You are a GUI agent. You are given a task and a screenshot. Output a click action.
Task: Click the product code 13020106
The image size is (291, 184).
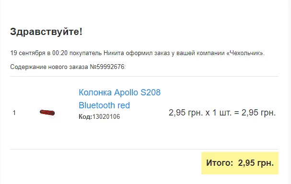point(106,116)
